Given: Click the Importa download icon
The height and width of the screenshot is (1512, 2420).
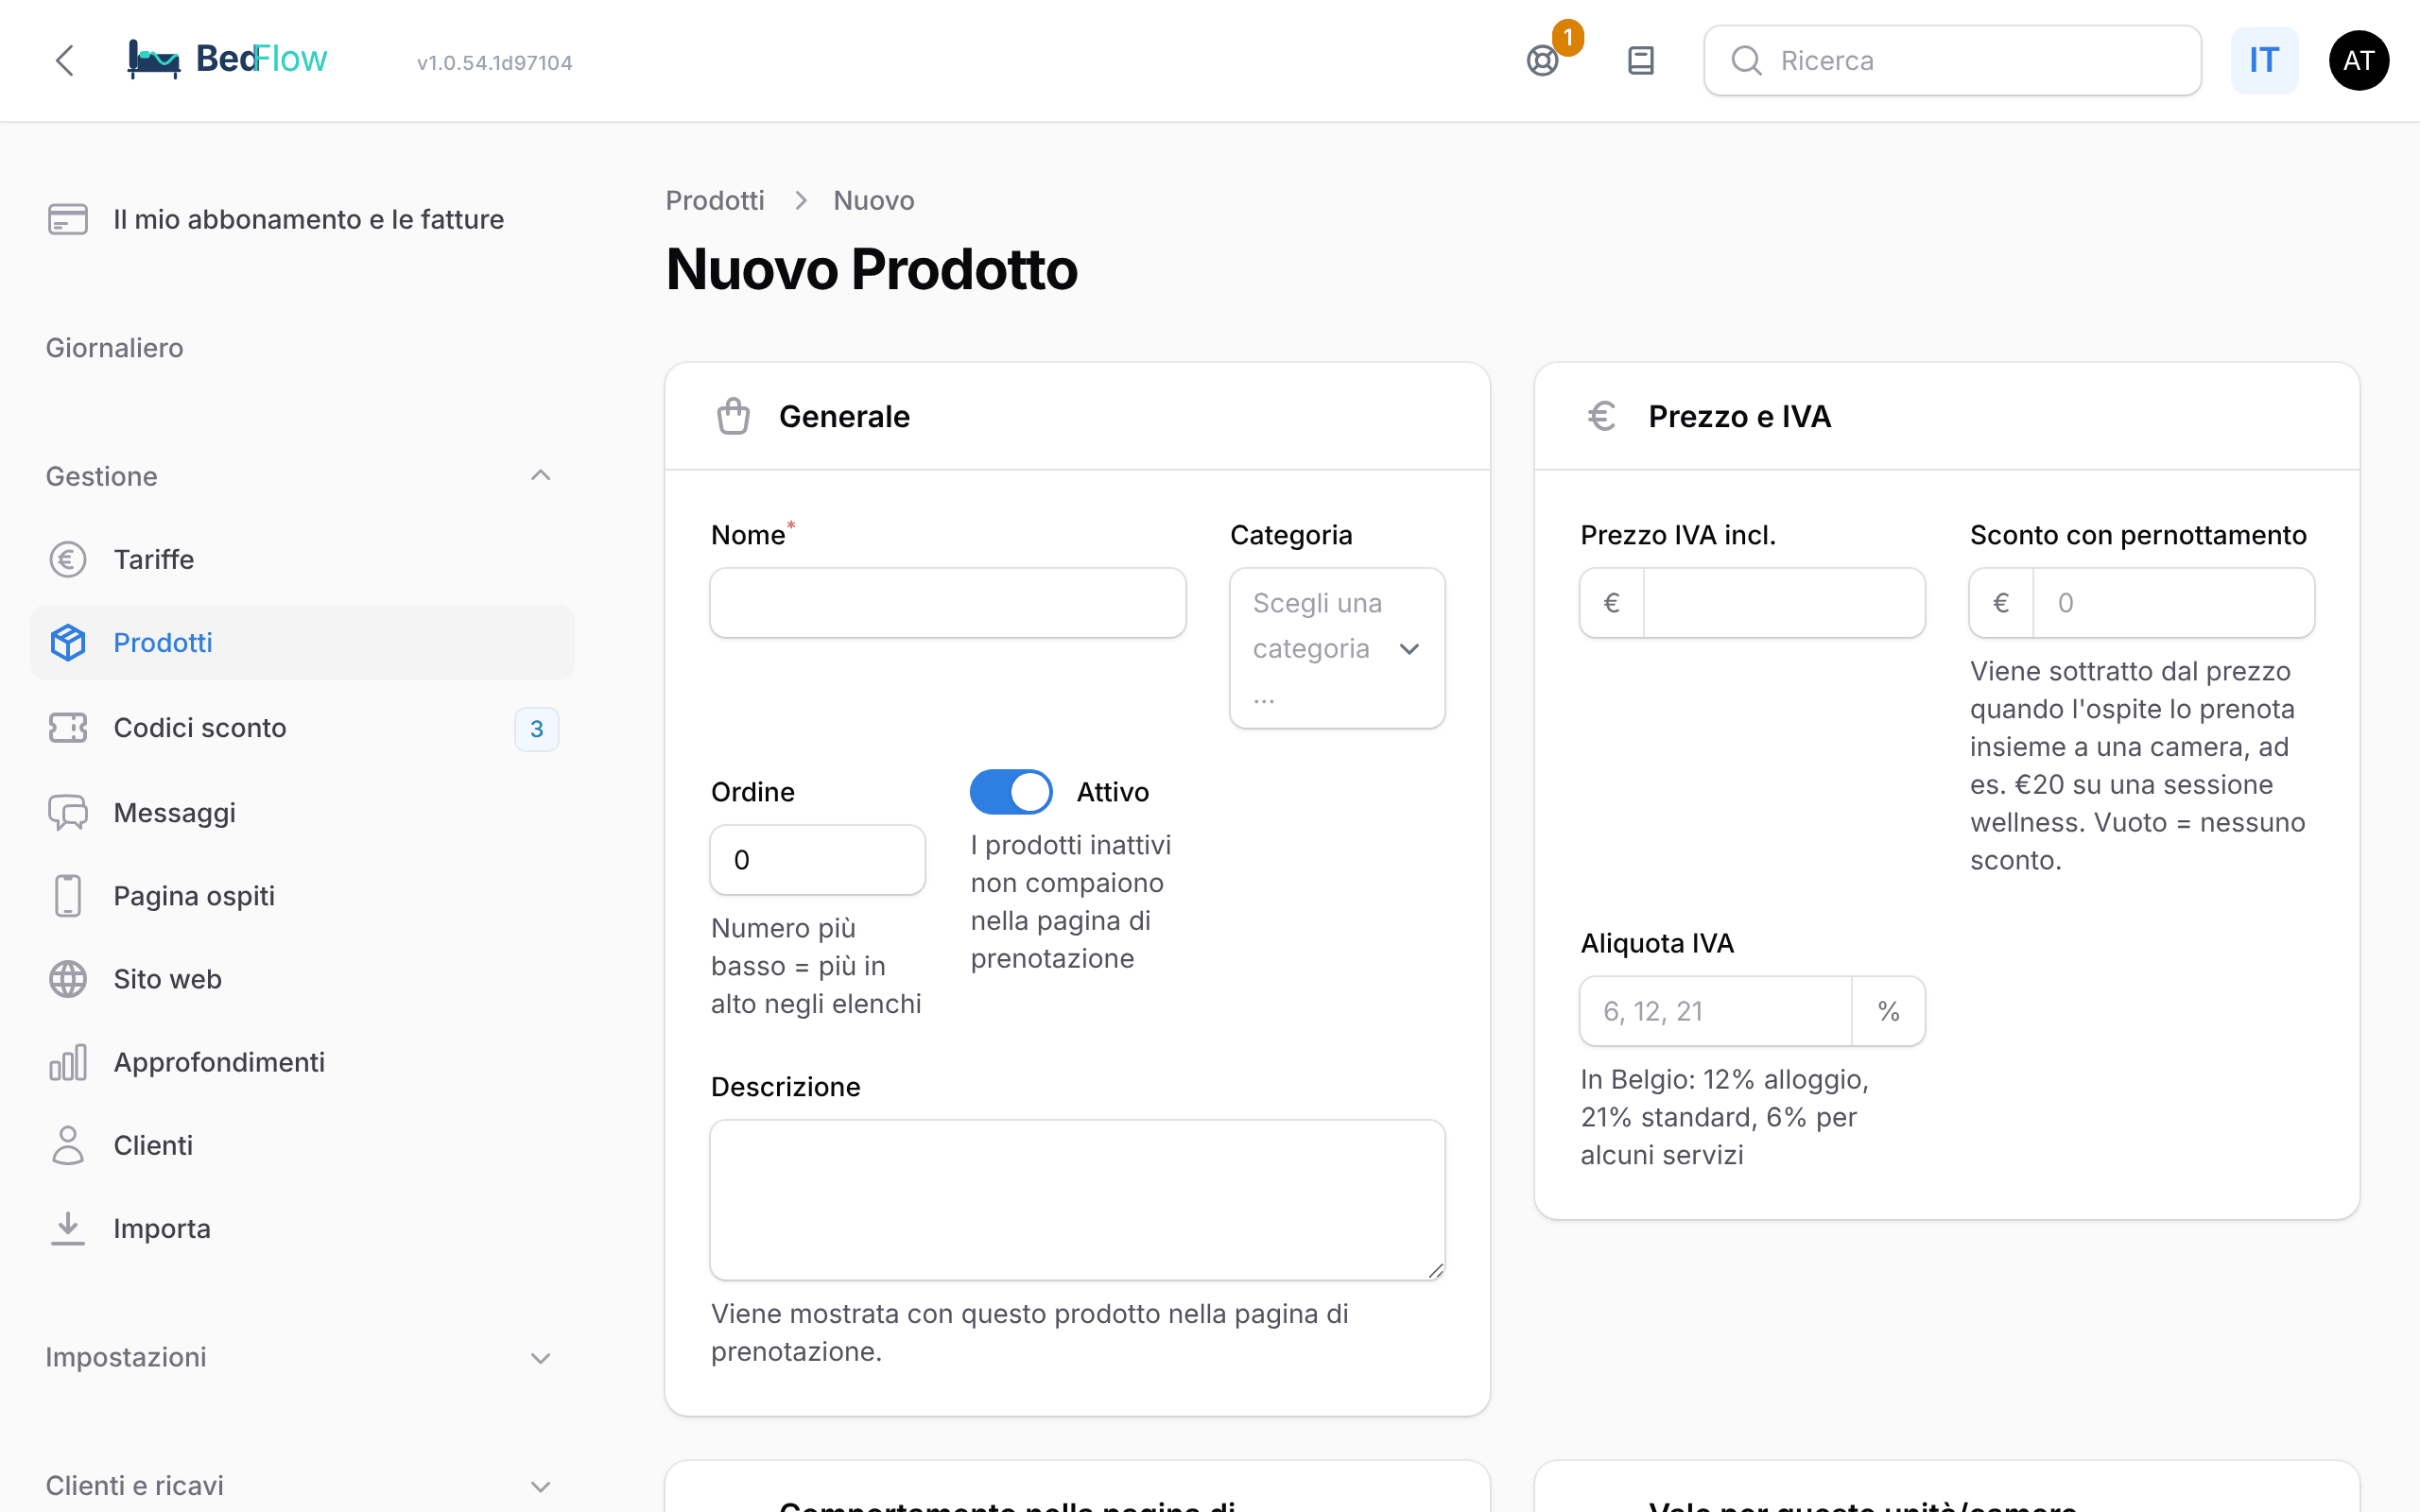Looking at the screenshot, I should pyautogui.click(x=68, y=1228).
